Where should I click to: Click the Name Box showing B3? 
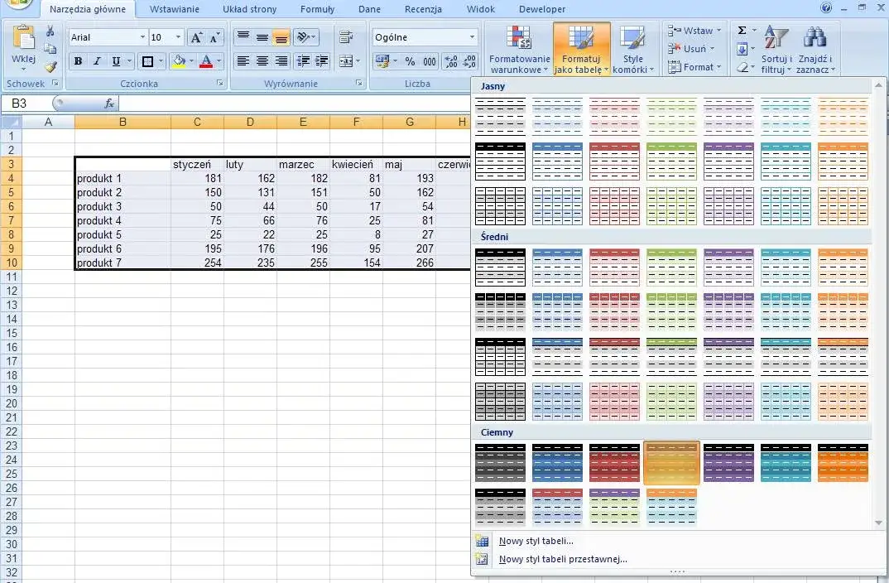click(x=26, y=104)
